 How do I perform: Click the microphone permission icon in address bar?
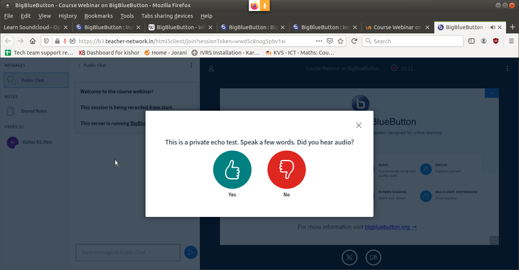click(x=65, y=41)
